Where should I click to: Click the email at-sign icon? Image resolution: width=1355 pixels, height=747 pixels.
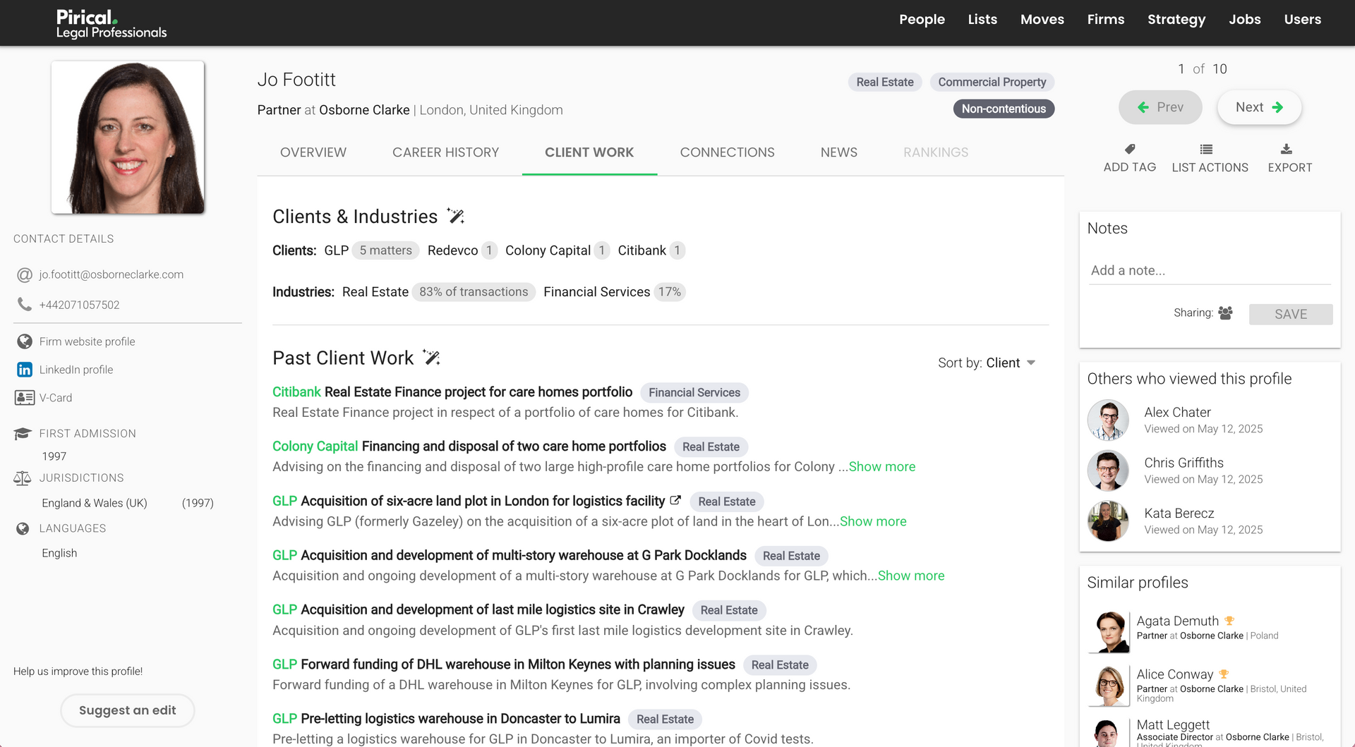[25, 274]
